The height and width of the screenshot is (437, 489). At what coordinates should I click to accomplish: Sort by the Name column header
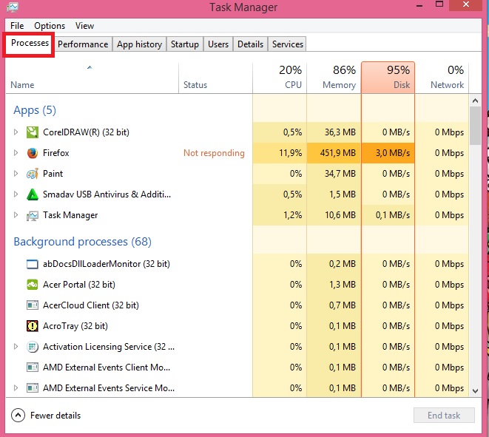coord(92,78)
